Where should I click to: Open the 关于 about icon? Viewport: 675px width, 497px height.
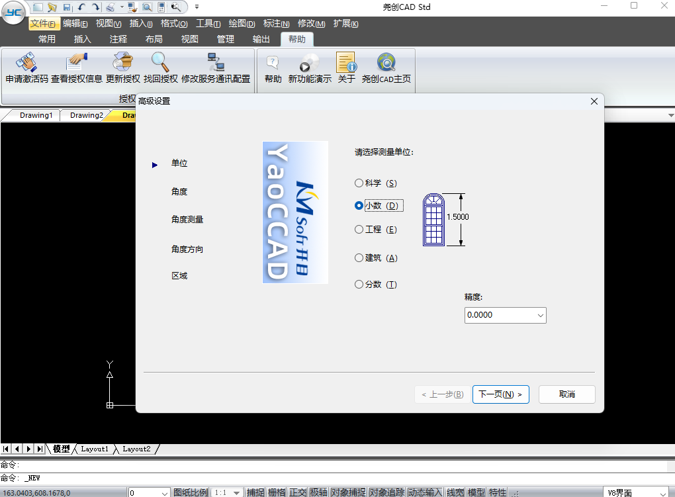(x=346, y=64)
